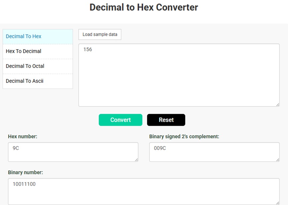The height and width of the screenshot is (205, 288).
Task: Click the Binary number output field
Action: point(144,191)
